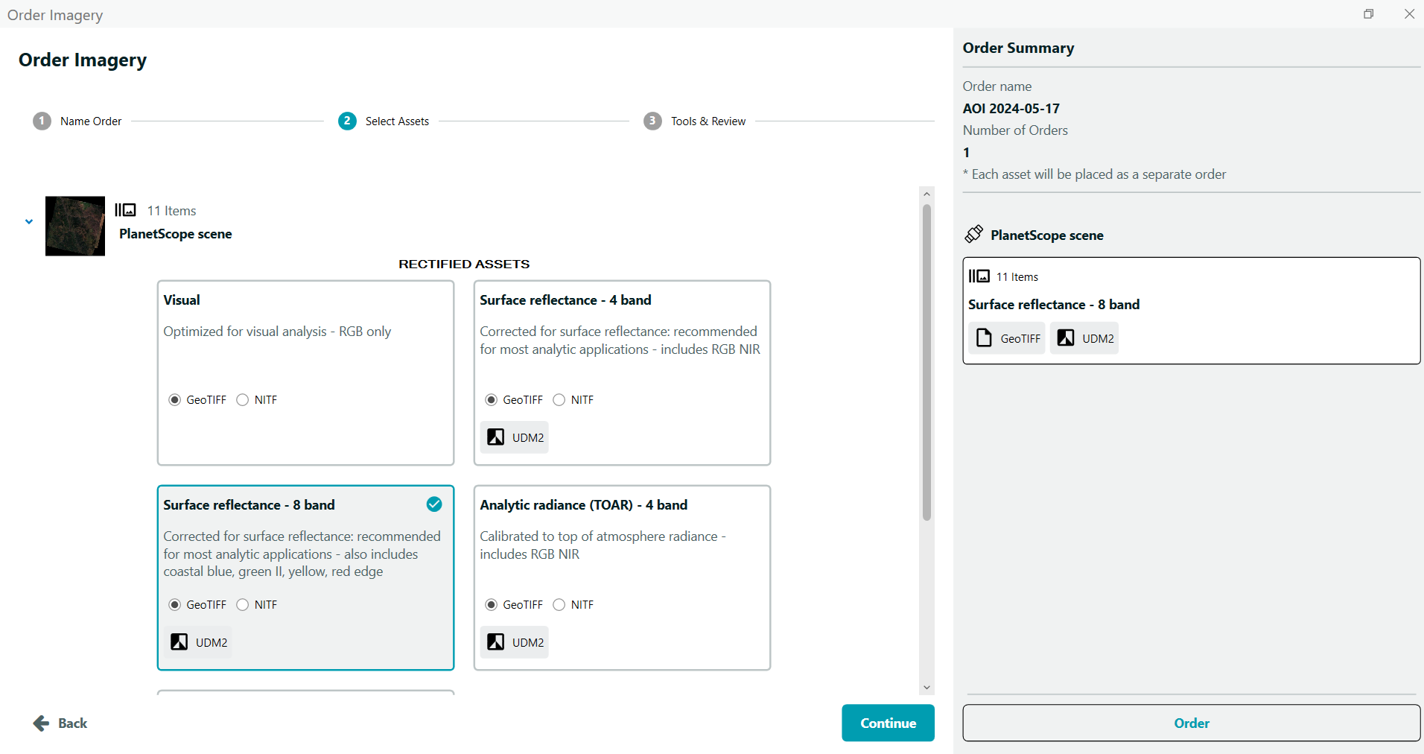Viewport: 1424px width, 754px height.
Task: Click the Order button
Action: coord(1192,723)
